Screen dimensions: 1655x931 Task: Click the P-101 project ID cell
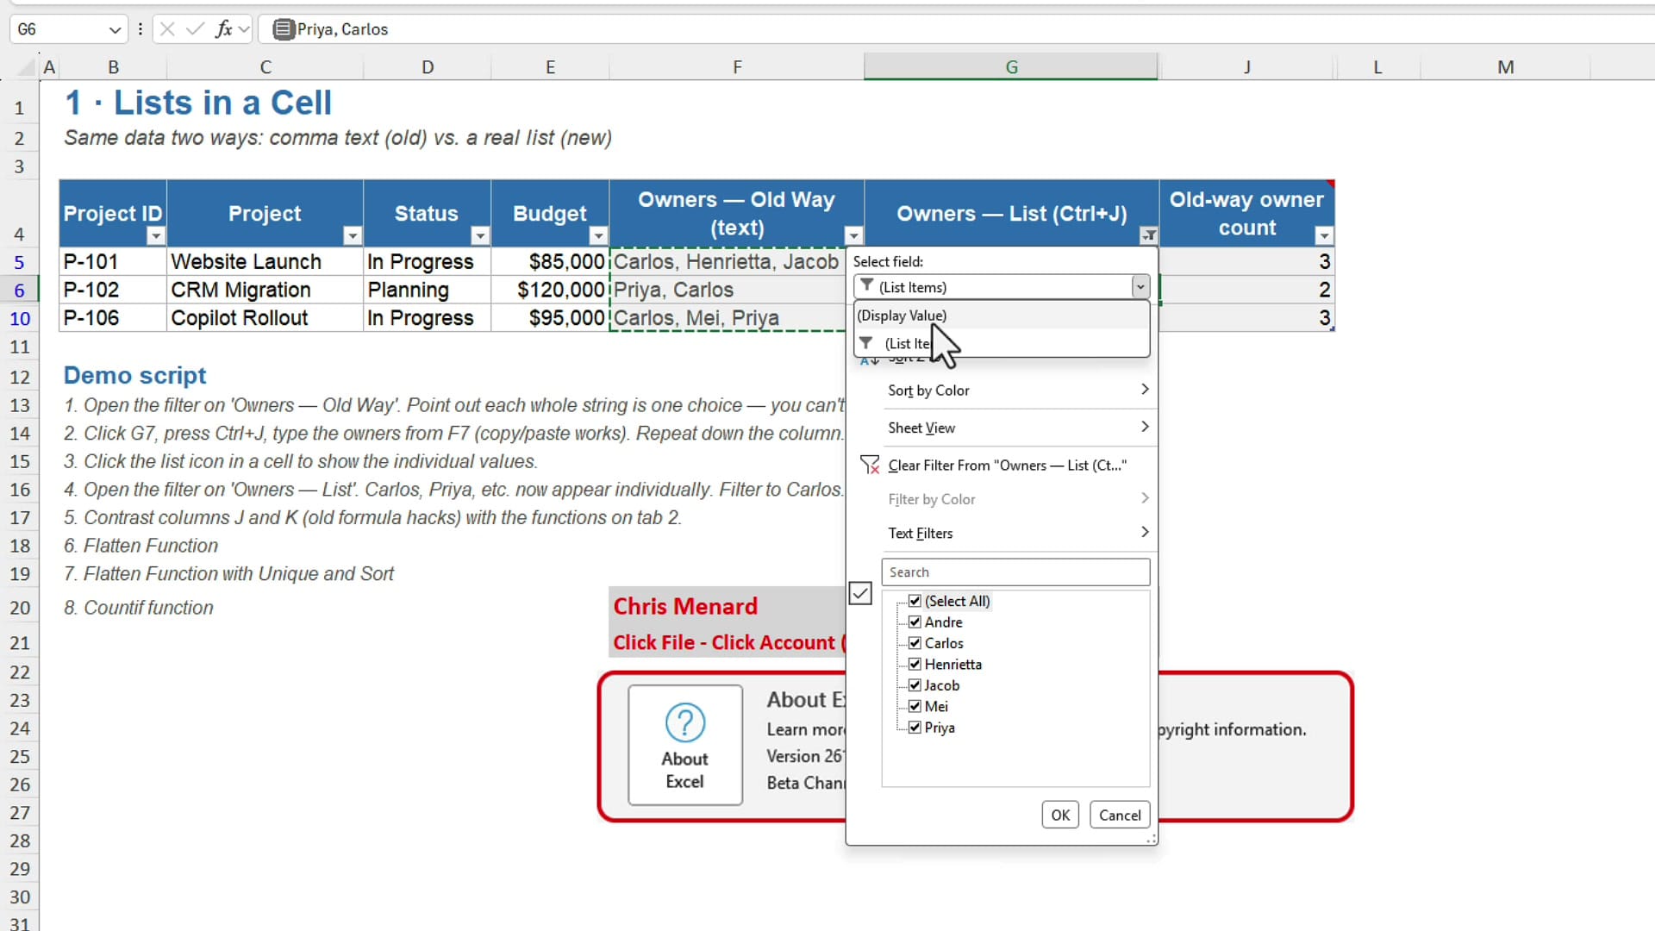(113, 262)
